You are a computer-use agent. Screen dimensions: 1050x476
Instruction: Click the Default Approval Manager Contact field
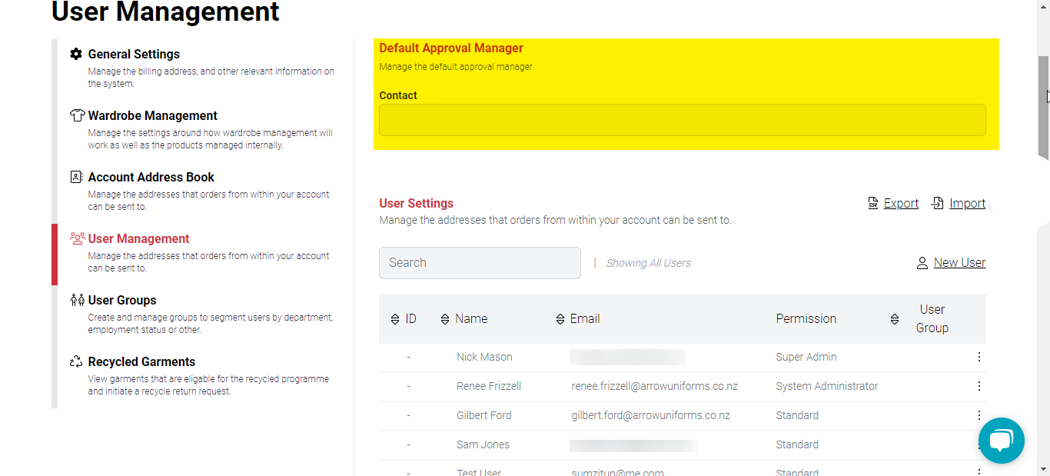pyautogui.click(x=682, y=120)
